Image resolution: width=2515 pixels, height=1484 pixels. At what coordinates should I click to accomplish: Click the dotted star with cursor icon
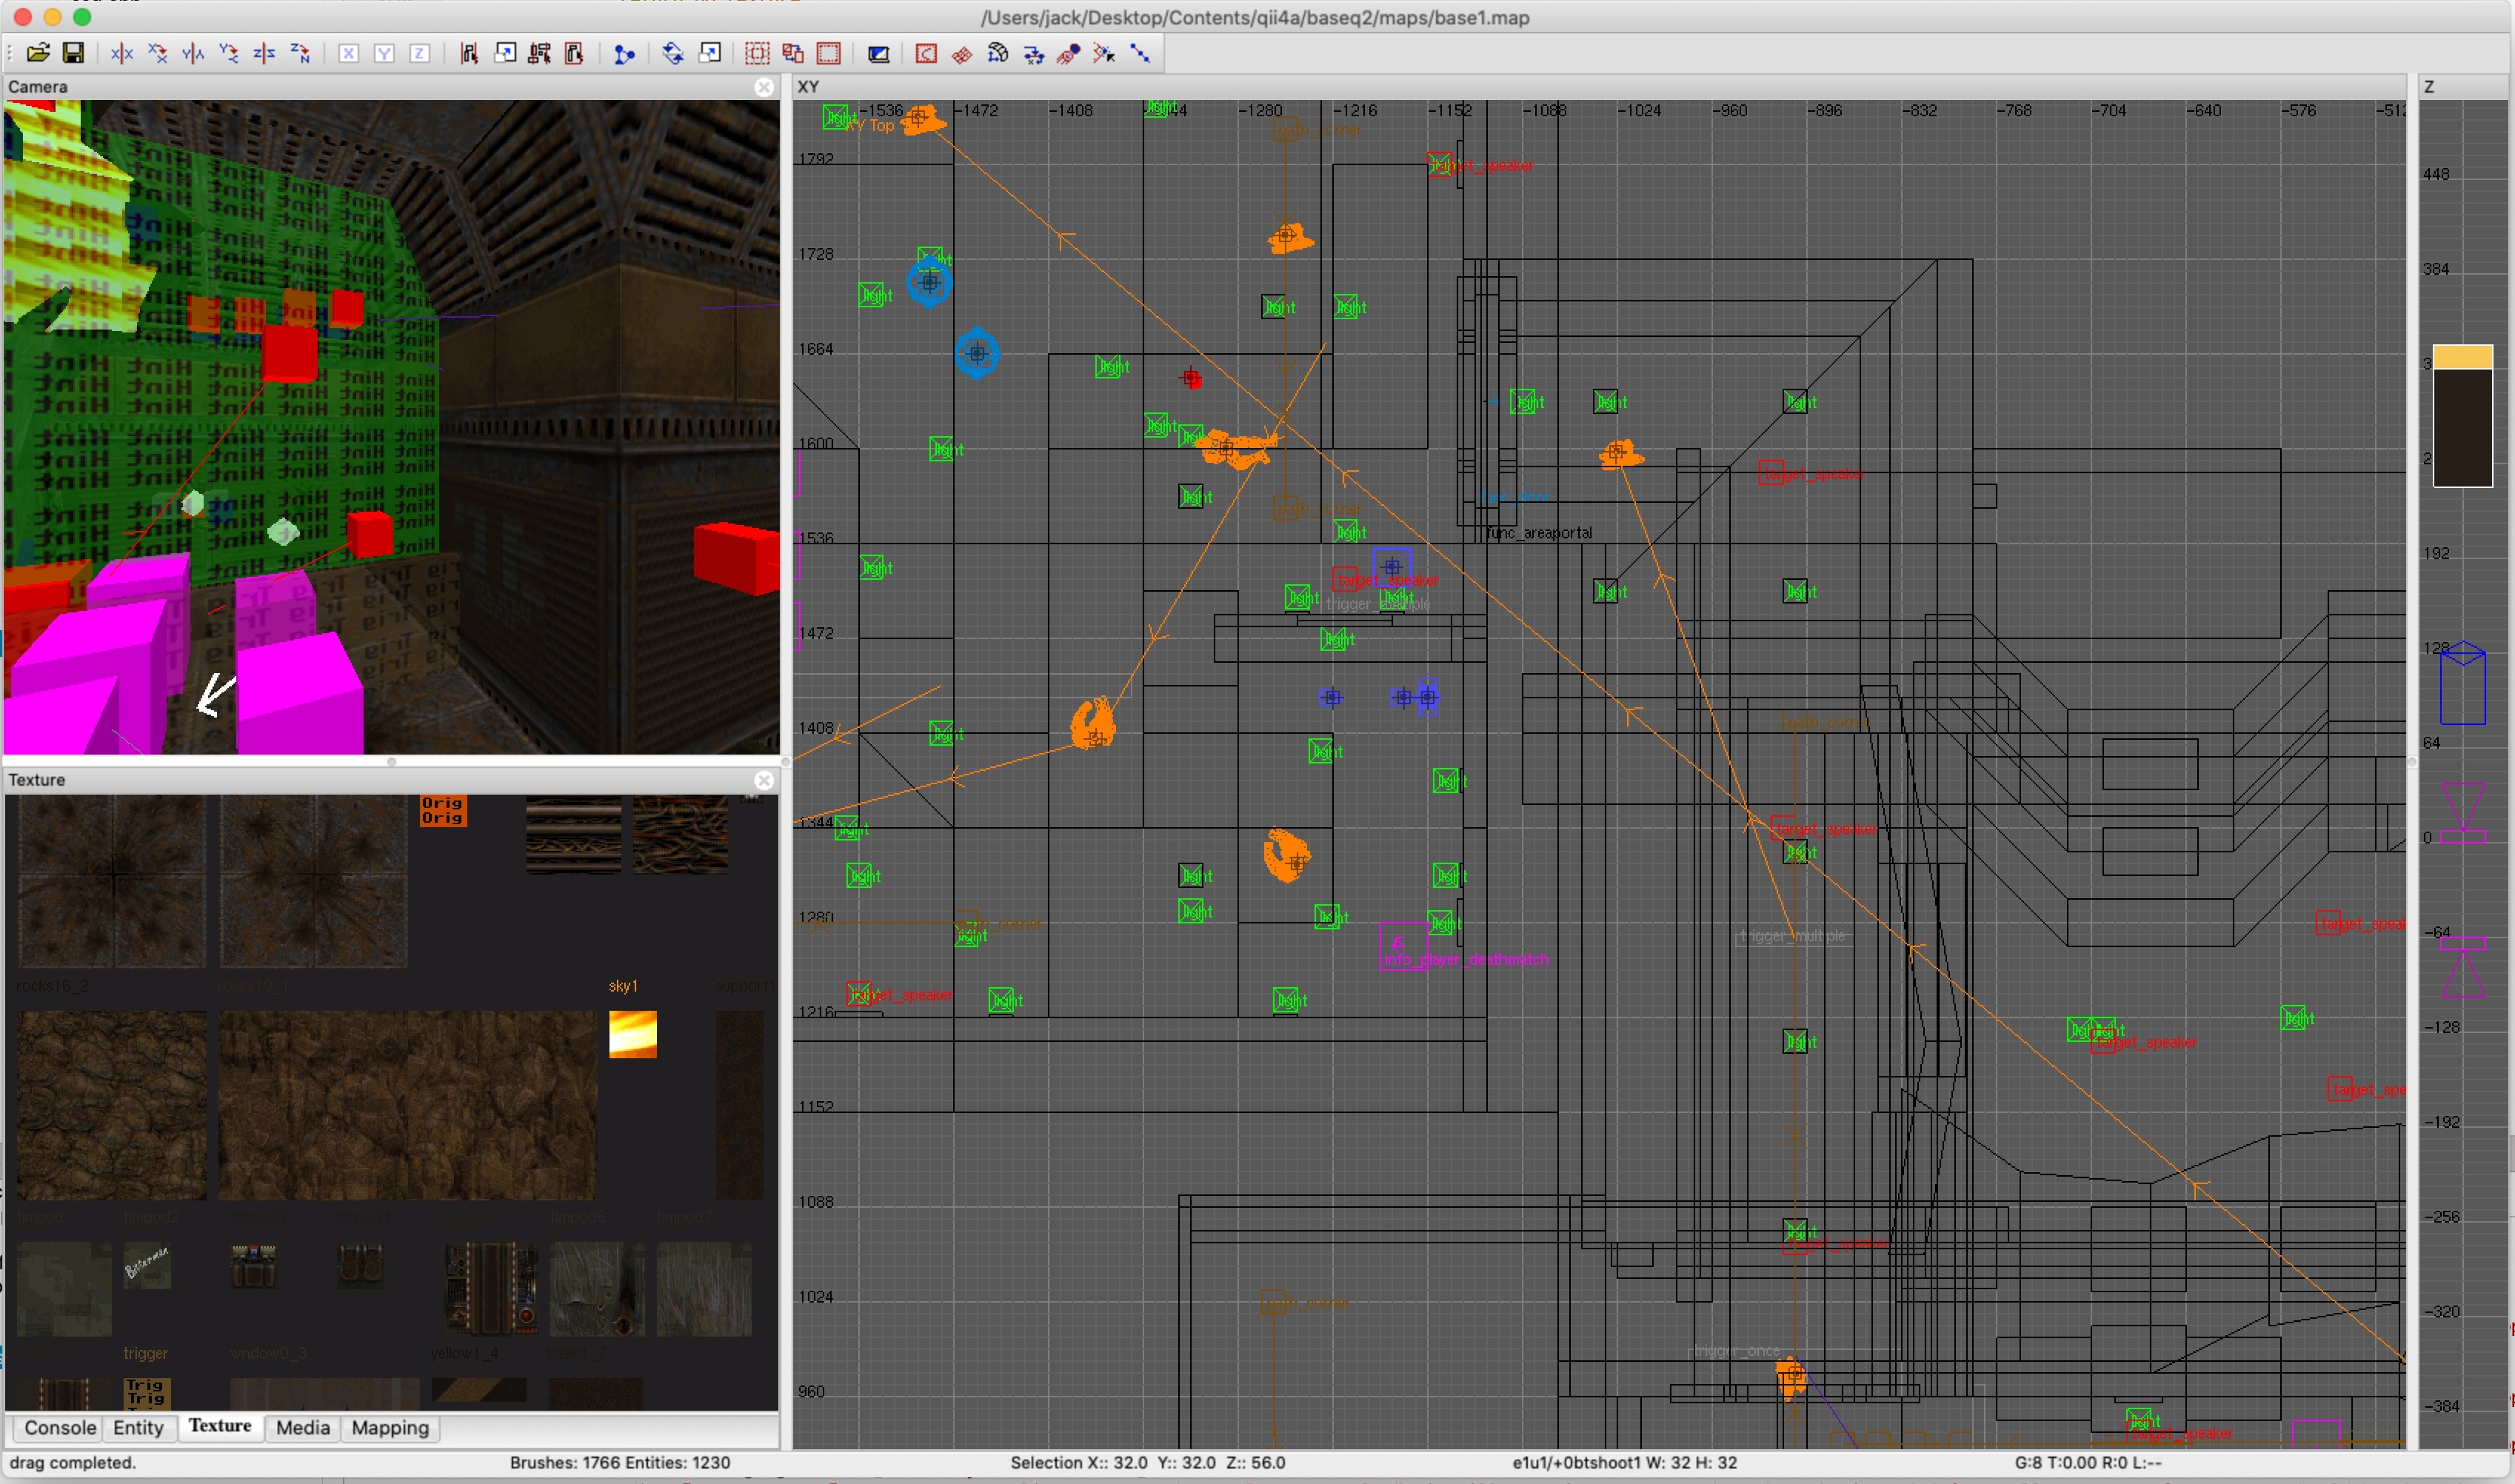pyautogui.click(x=1104, y=53)
